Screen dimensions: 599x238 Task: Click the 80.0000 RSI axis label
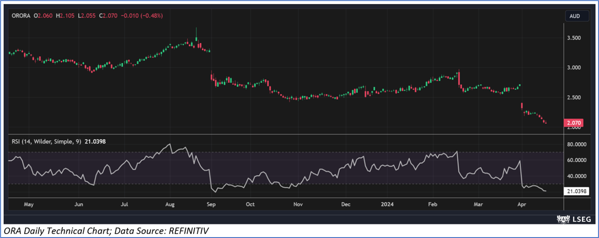point(576,144)
